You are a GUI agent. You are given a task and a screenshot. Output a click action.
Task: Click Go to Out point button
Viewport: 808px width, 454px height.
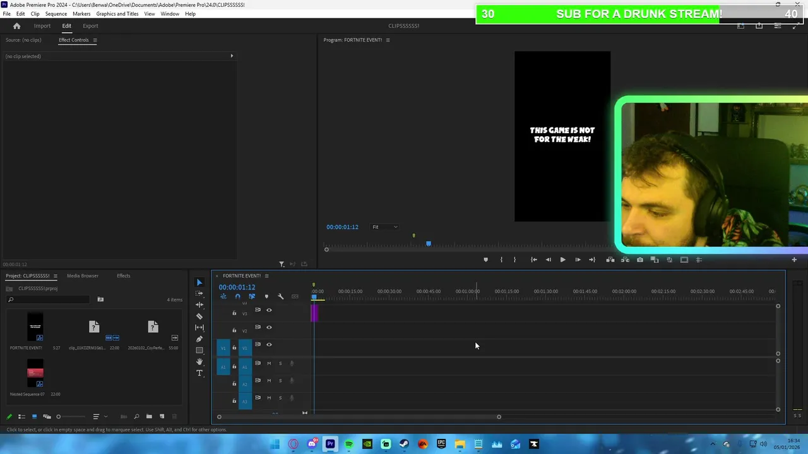[x=592, y=260]
